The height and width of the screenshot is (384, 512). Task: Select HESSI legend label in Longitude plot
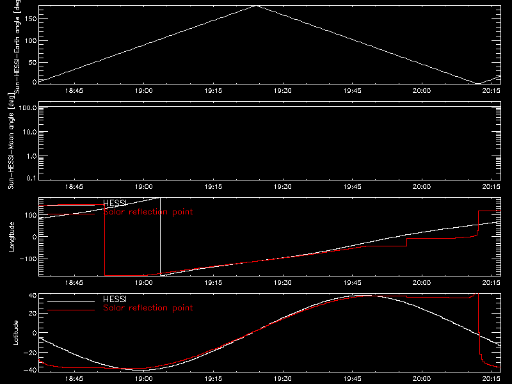(115, 203)
